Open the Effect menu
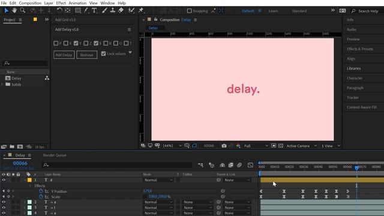This screenshot has height=216, width=384. [61, 3]
